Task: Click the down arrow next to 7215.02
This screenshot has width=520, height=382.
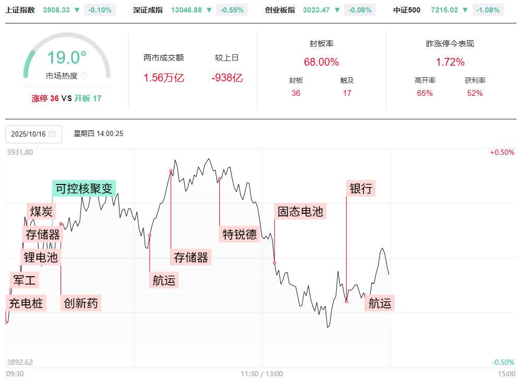Action: 465,10
